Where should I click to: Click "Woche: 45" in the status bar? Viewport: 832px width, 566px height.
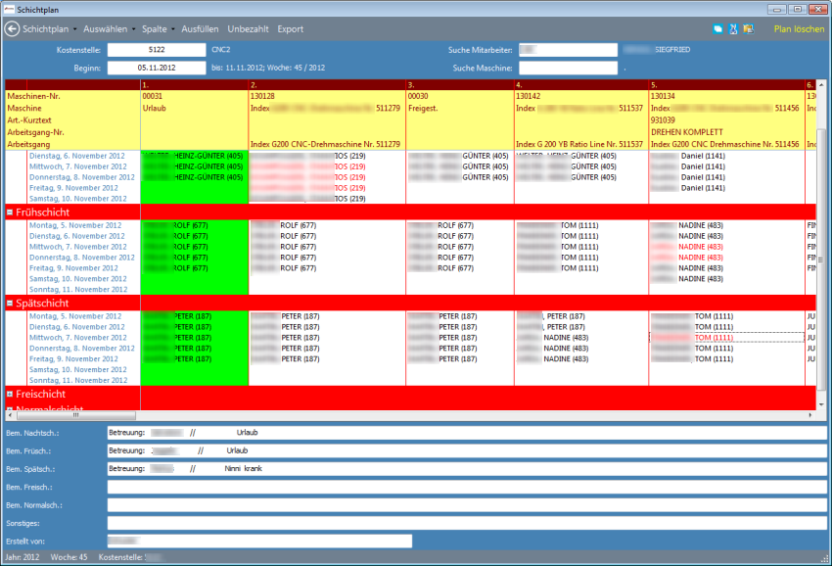tap(69, 557)
